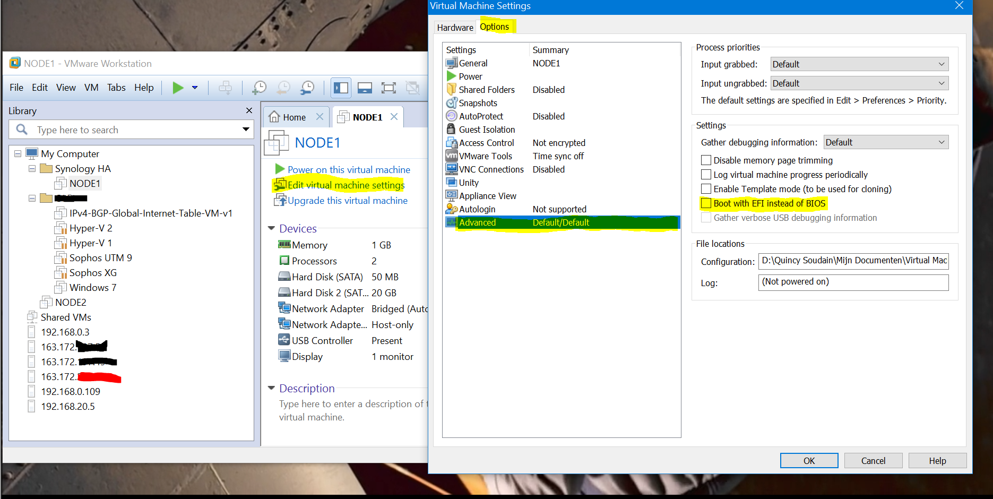The height and width of the screenshot is (499, 993).
Task: Click the Take Snapshot toolbar icon
Action: tap(259, 88)
